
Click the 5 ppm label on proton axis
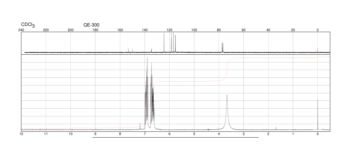tap(194, 134)
